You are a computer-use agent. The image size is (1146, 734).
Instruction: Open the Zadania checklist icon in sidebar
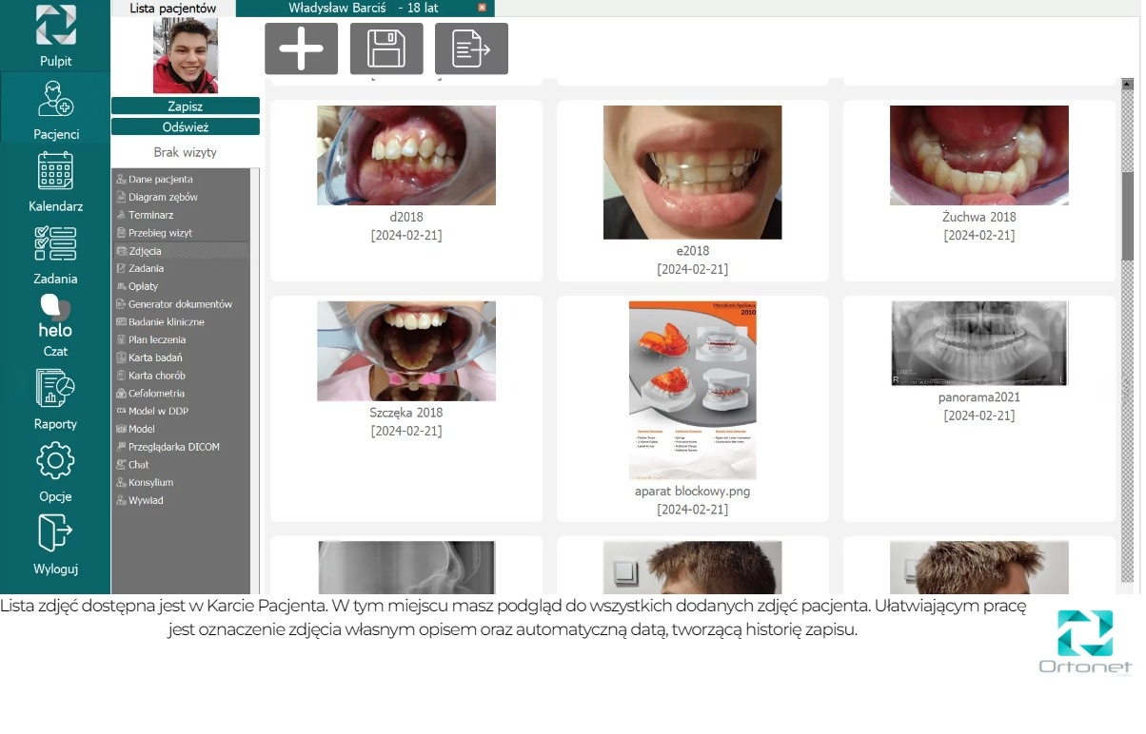point(55,244)
